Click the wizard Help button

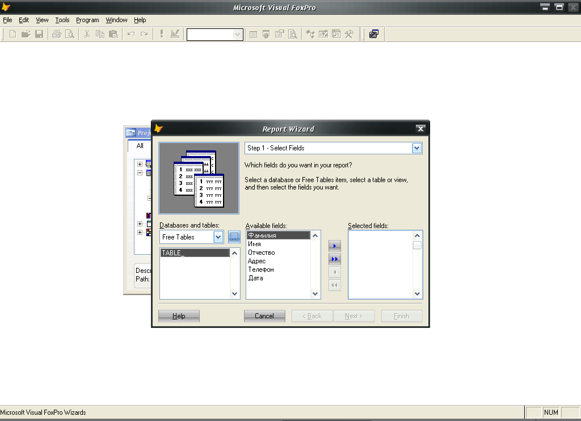coord(179,316)
